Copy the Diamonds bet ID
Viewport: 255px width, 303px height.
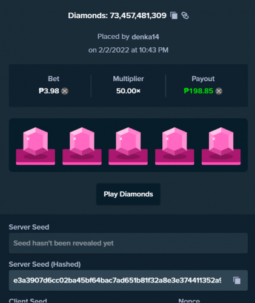point(174,16)
